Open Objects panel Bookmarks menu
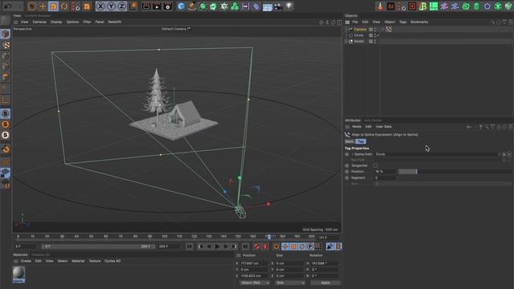This screenshot has height=289, width=514. 419,22
